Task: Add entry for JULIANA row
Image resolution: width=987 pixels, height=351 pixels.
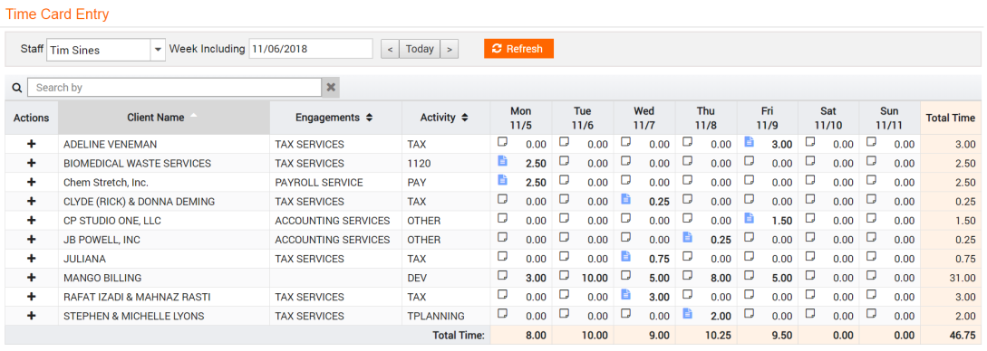Action: tap(32, 259)
